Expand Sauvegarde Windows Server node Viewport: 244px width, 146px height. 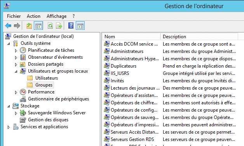click(16, 113)
